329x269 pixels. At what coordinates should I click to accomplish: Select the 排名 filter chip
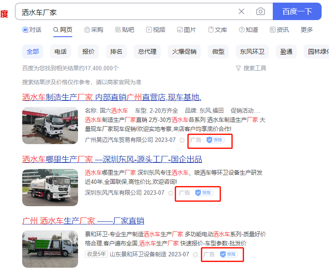pos(116,52)
